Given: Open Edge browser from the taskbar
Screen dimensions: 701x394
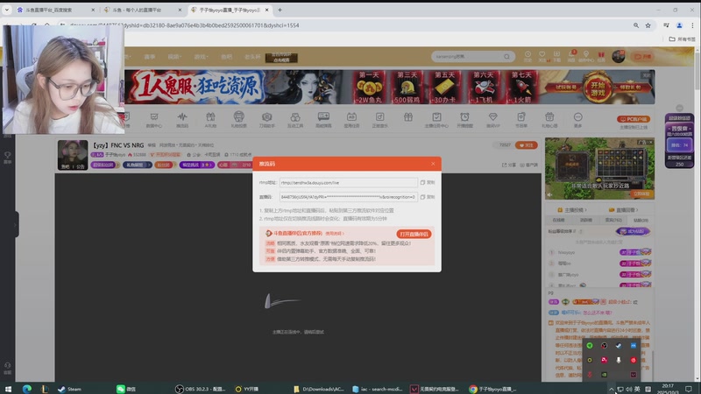Looking at the screenshot, I should (27, 389).
